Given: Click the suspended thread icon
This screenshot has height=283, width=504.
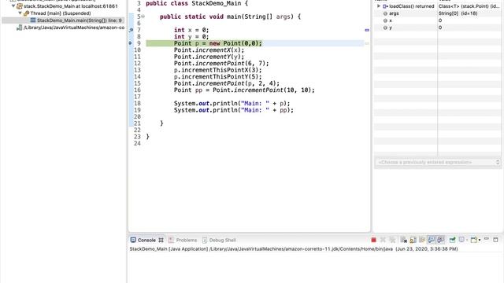Looking at the screenshot, I should pos(26,13).
